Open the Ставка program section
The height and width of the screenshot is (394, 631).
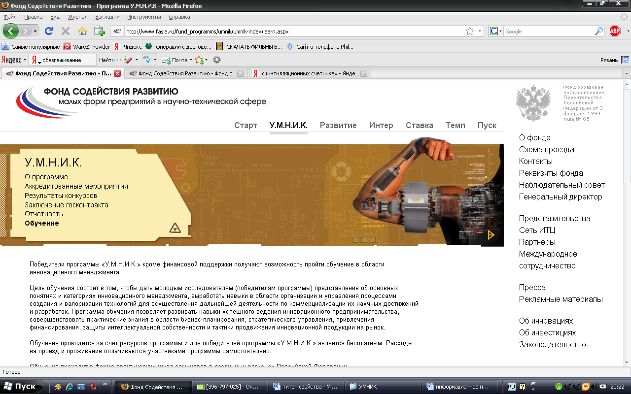click(x=420, y=125)
